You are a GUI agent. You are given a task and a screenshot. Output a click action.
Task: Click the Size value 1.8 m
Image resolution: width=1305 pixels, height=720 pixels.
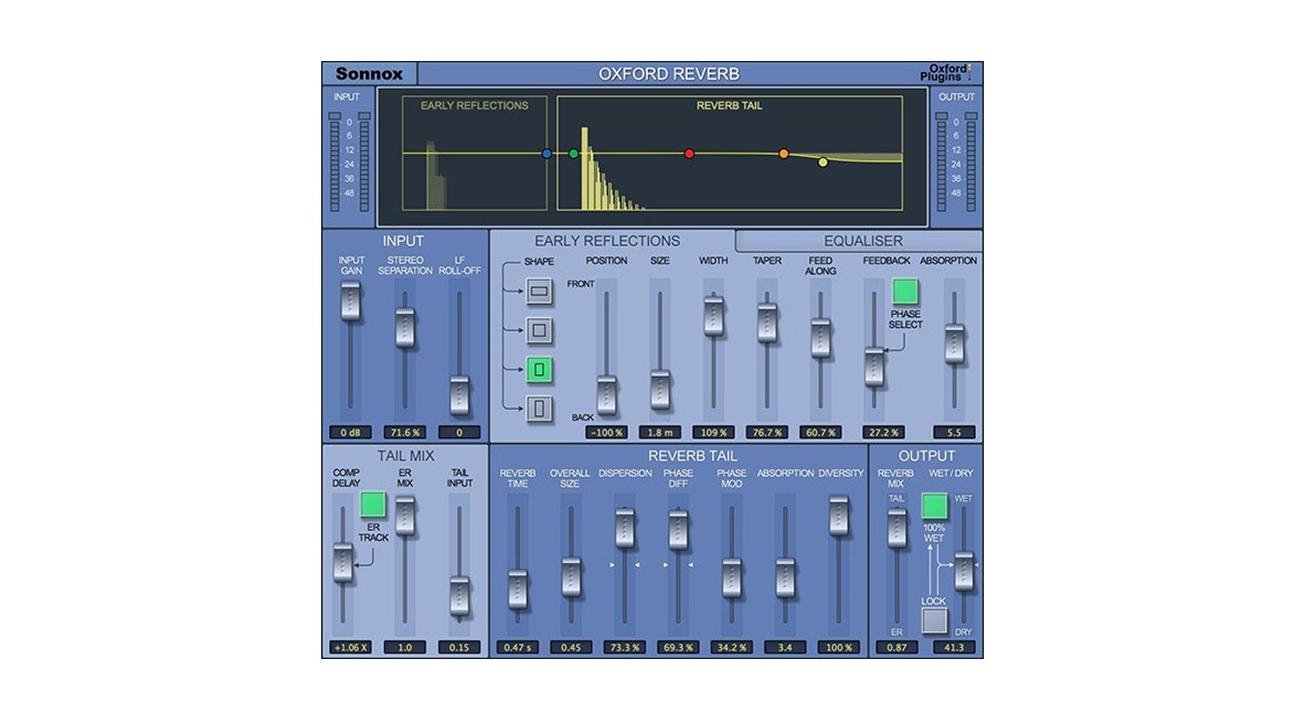[660, 433]
